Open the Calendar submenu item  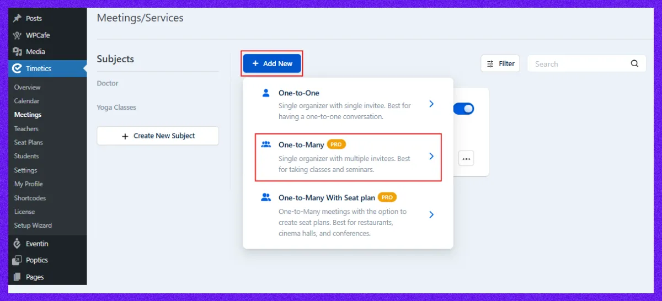coord(26,101)
